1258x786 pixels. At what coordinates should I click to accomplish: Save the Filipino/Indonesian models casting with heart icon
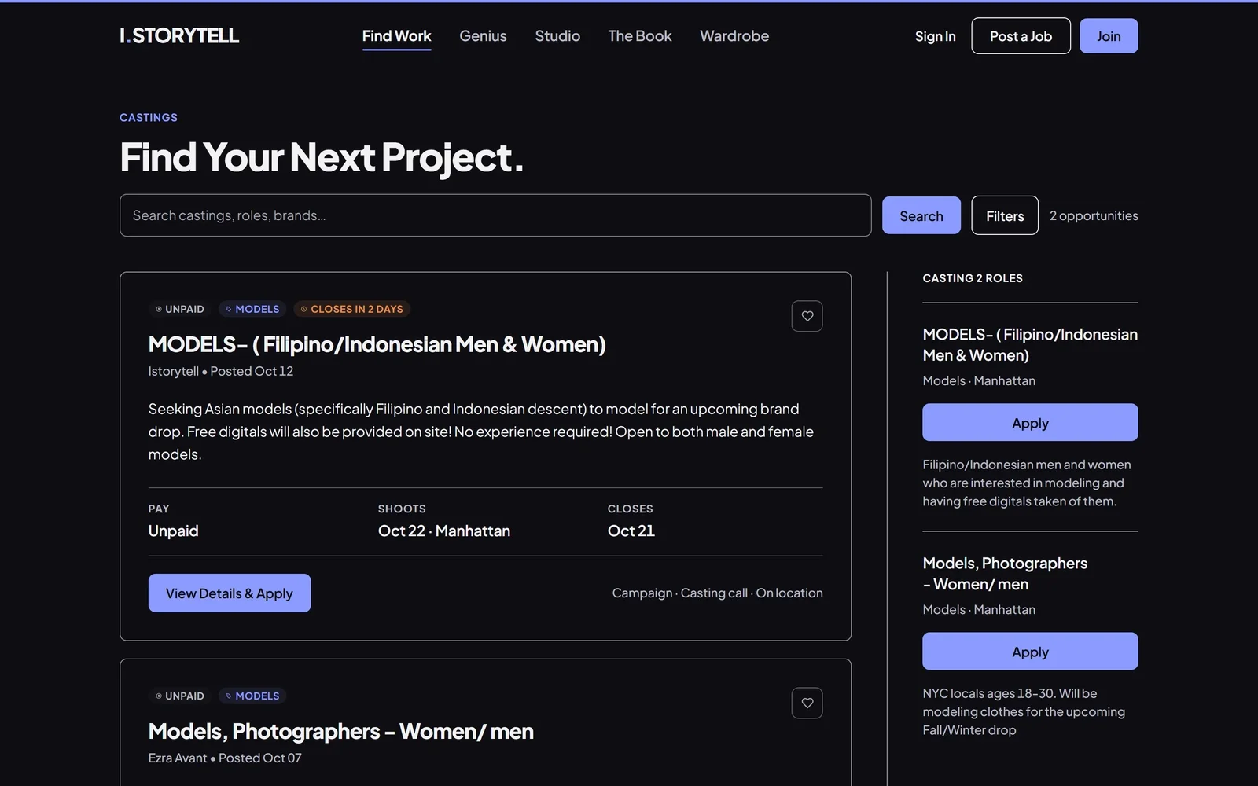coord(807,316)
